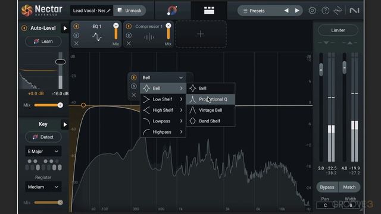
Task: Click the input gain fader handle
Action: coord(321,70)
